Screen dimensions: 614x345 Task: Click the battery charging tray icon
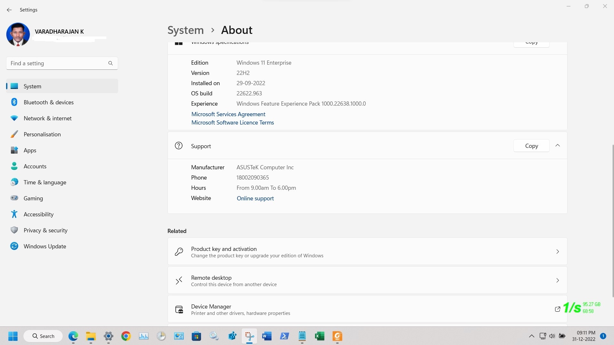coord(562,336)
